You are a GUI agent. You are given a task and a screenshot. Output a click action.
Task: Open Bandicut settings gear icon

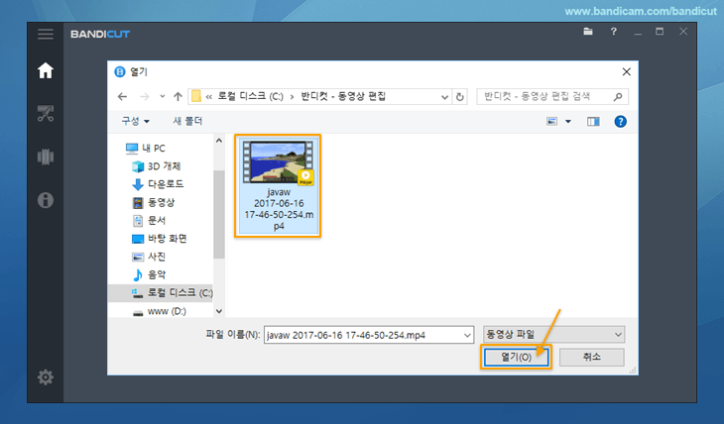46,377
